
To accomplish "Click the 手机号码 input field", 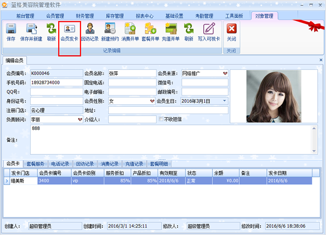I will click(x=55, y=83).
